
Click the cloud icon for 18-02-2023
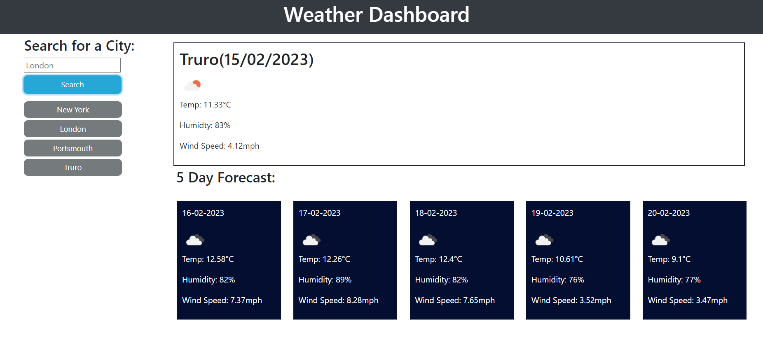click(x=428, y=240)
